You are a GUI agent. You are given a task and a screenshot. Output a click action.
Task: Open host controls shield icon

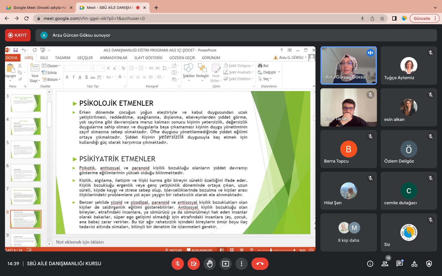point(429,264)
